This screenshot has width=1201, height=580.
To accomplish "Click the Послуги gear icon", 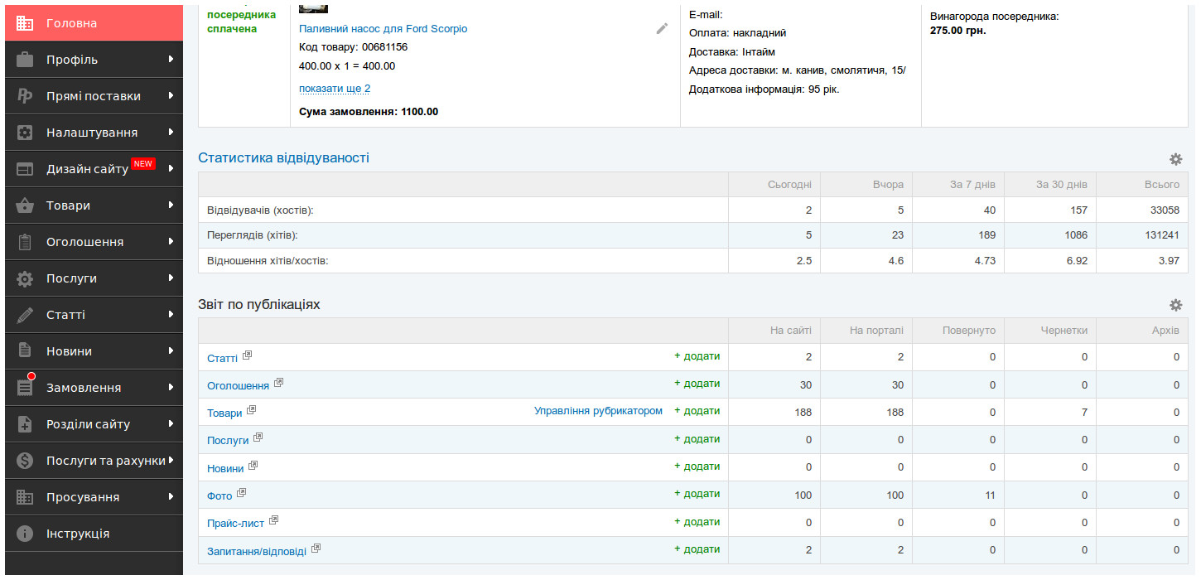I will click(25, 278).
